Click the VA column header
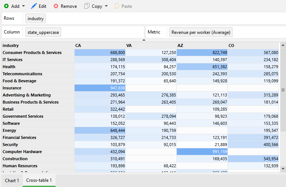This screenshot has height=187, width=286. (151, 45)
